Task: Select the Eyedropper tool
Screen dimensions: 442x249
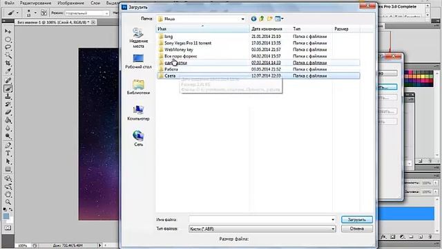Action: (8, 72)
